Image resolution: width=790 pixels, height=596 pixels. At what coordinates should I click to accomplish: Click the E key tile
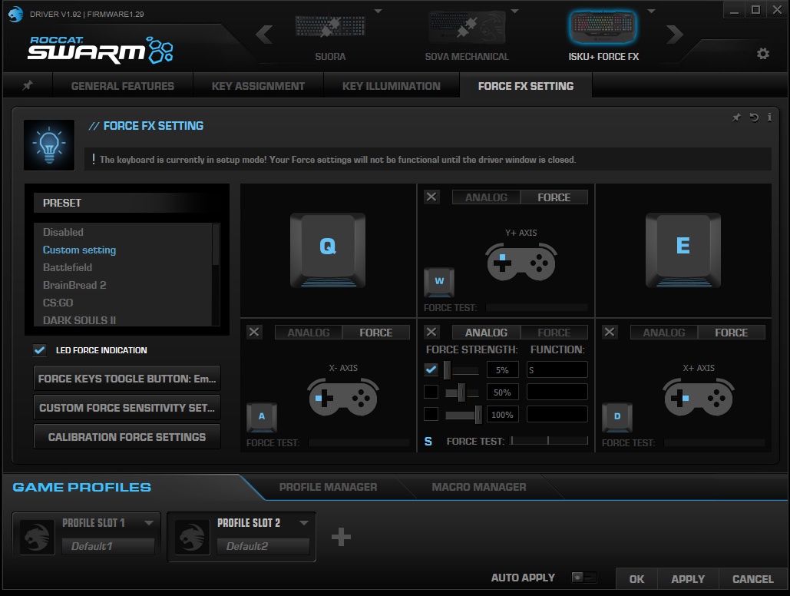click(683, 250)
